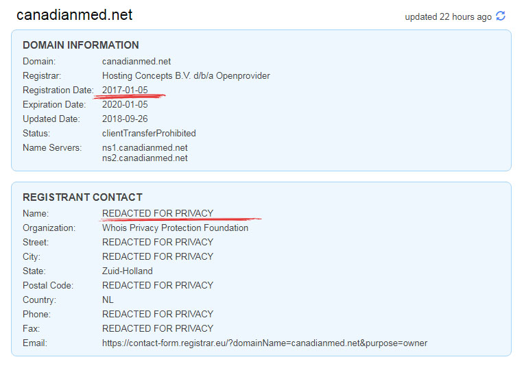524x366 pixels.
Task: Click the registrant Name redacted value
Action: click(x=158, y=213)
